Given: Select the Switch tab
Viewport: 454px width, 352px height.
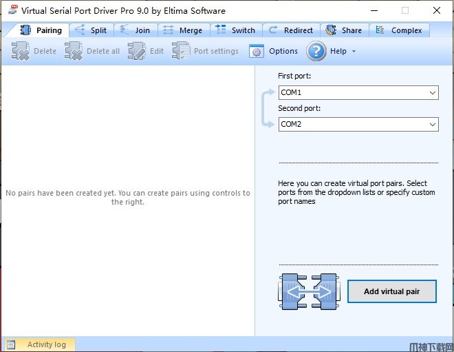Looking at the screenshot, I should [235, 30].
